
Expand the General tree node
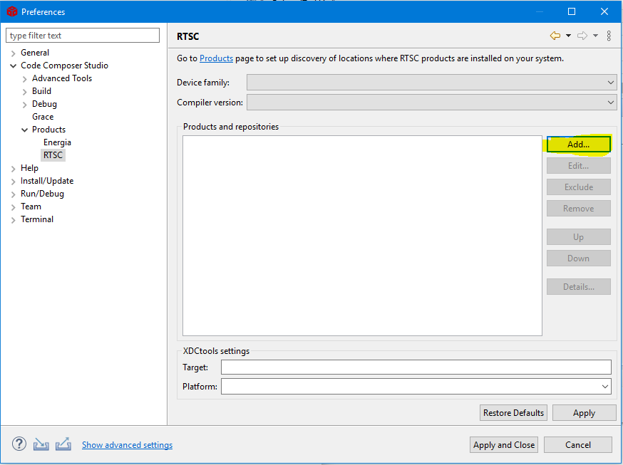pyautogui.click(x=14, y=53)
